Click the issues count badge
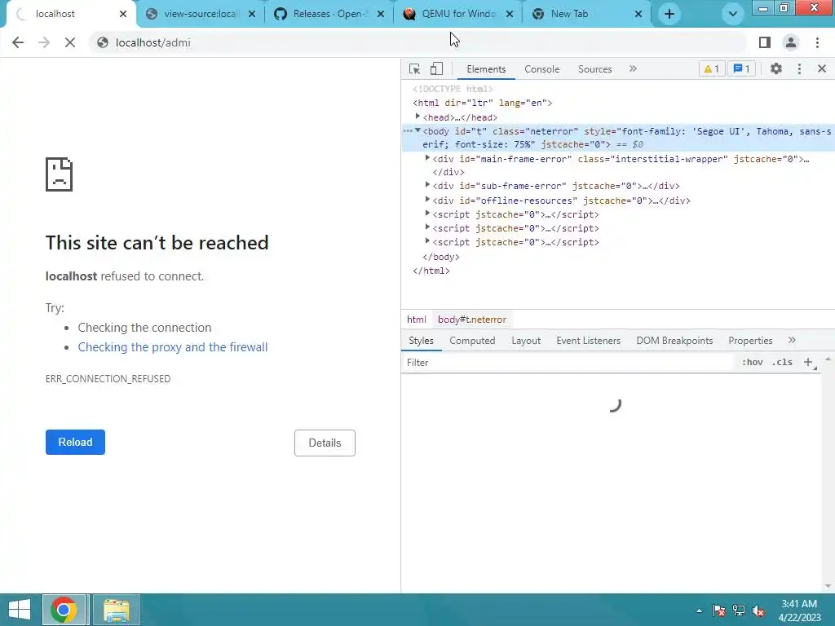 coord(741,68)
